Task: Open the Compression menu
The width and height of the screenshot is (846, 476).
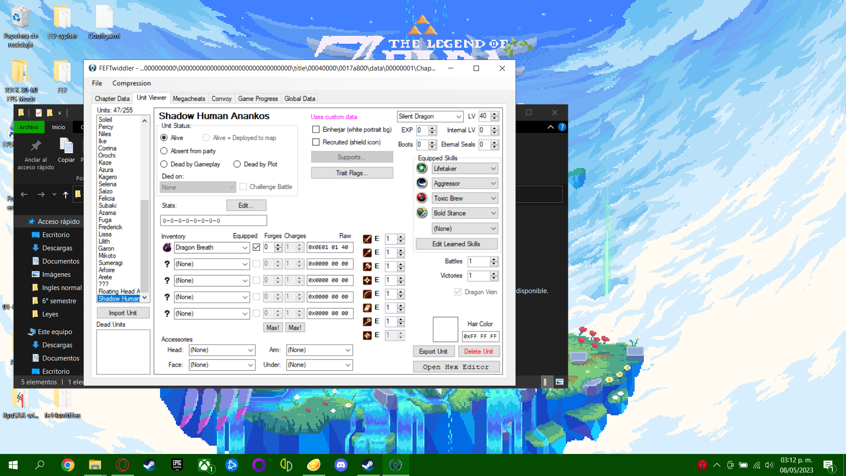Action: pyautogui.click(x=131, y=83)
